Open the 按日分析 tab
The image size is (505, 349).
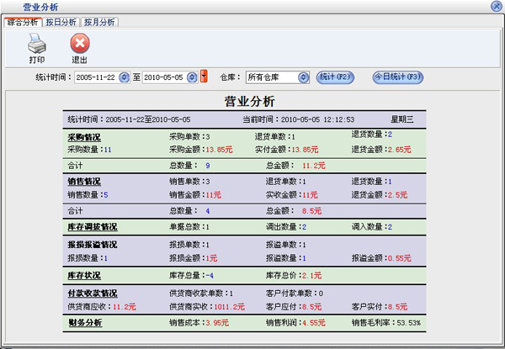[62, 22]
